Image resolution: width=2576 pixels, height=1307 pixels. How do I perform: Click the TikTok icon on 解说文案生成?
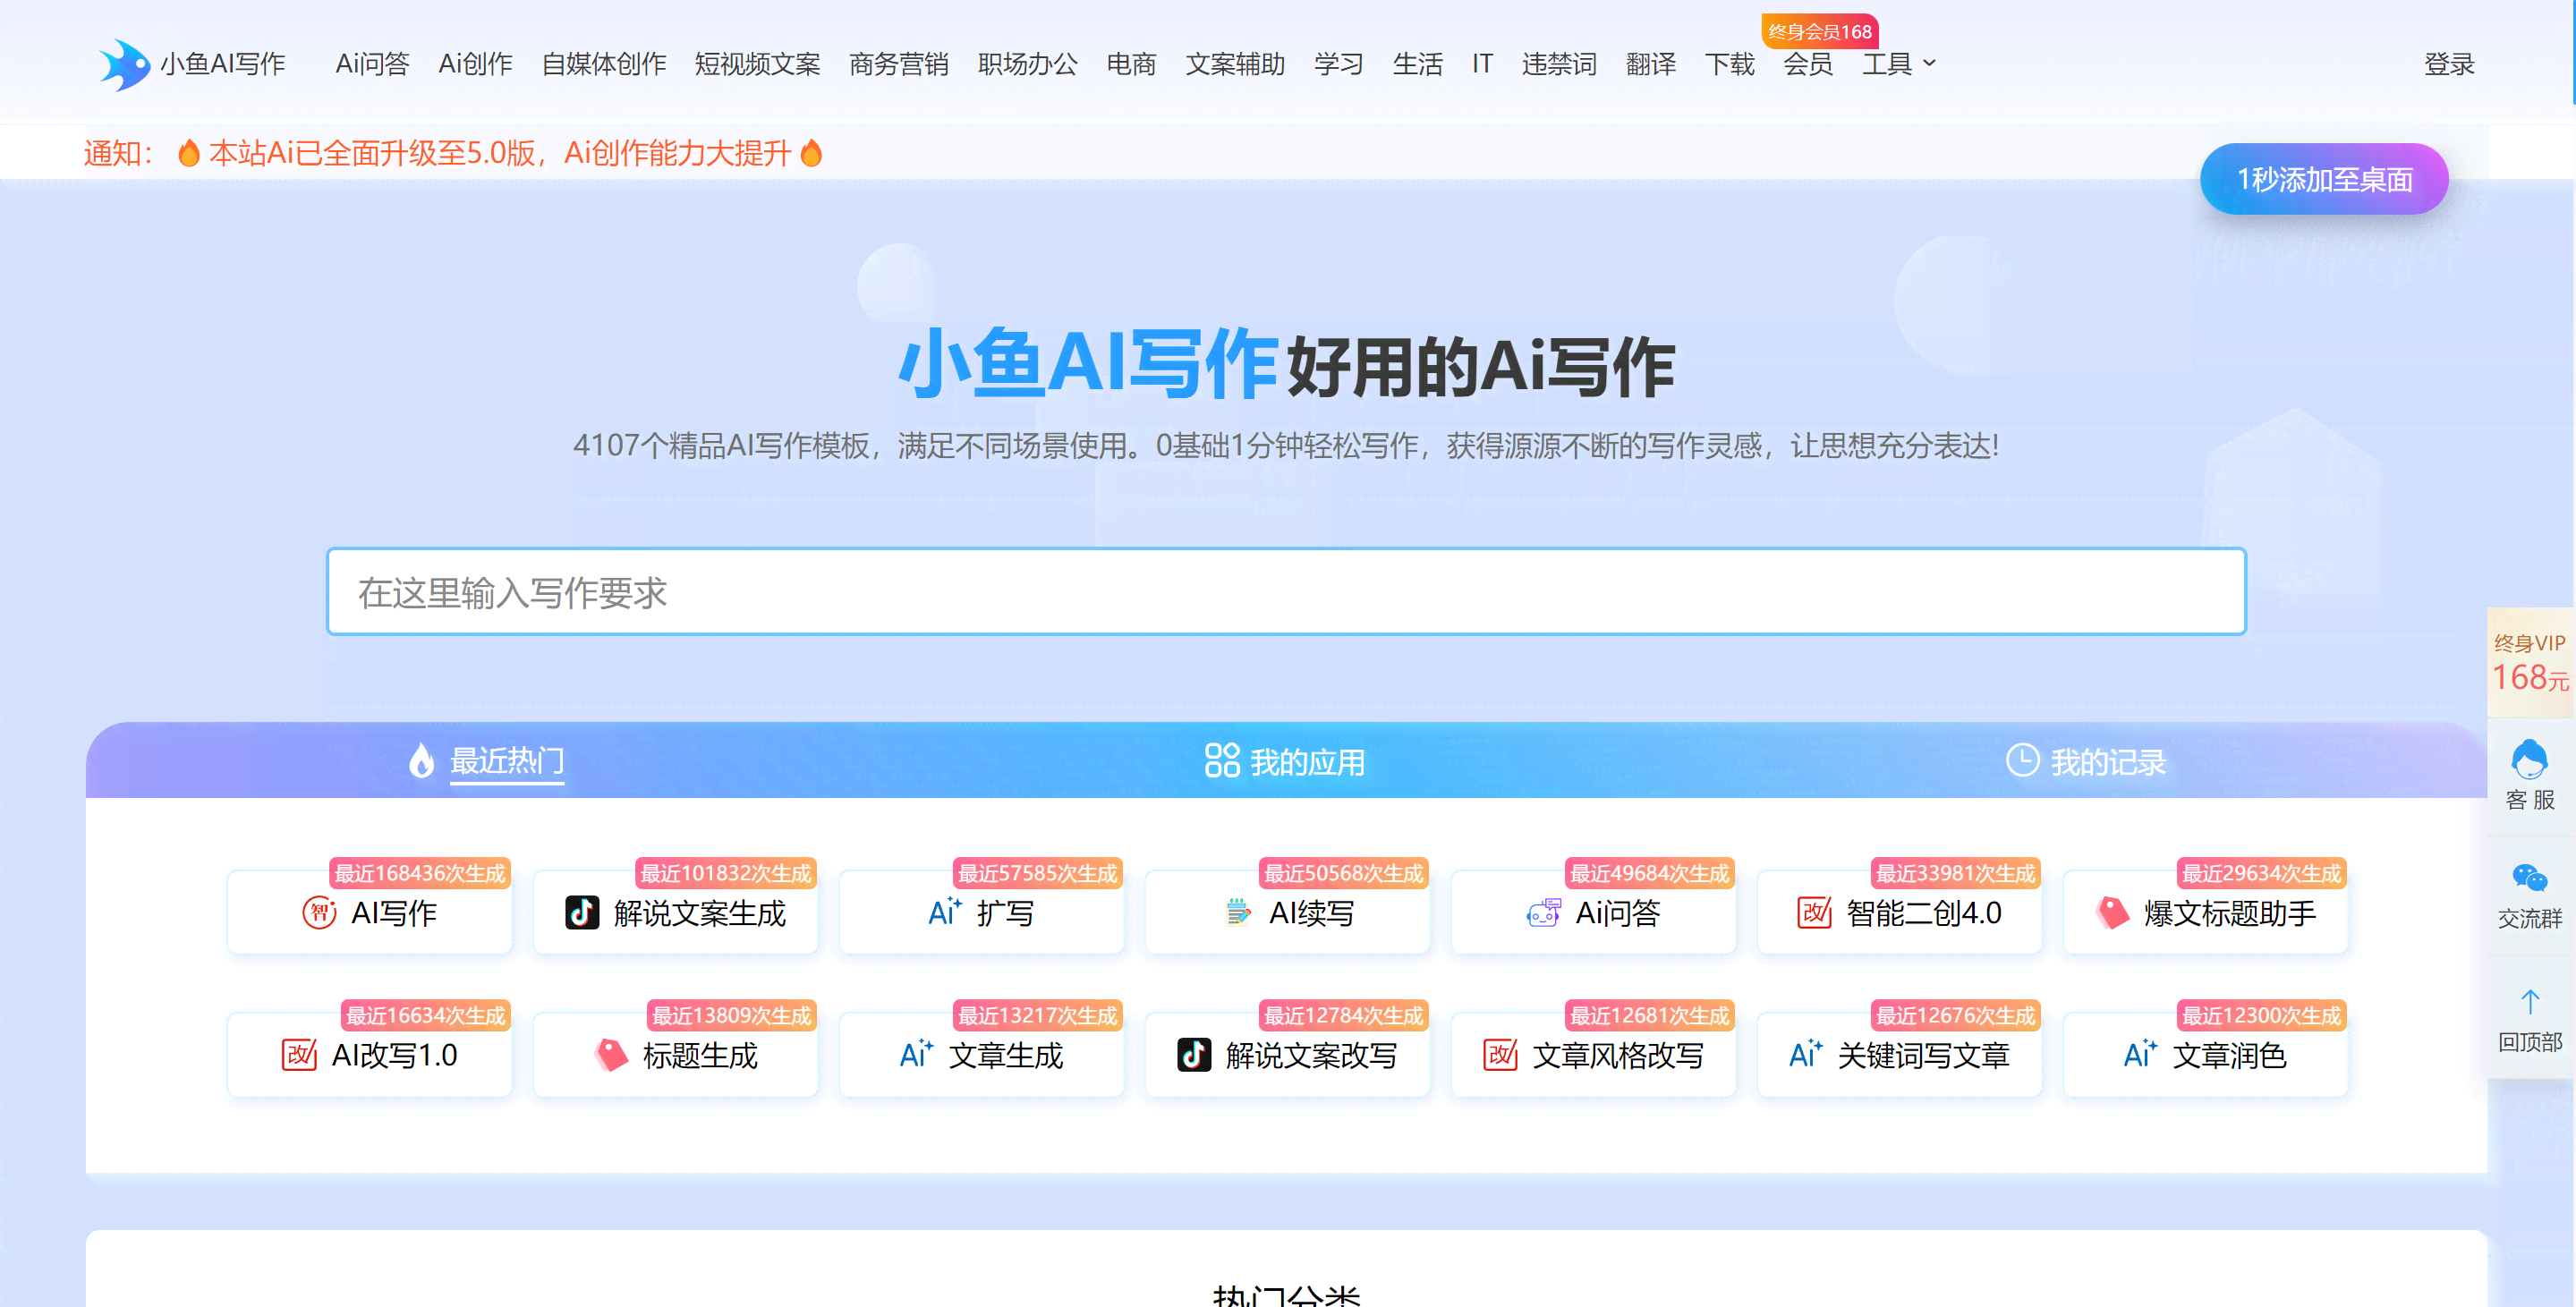[583, 913]
